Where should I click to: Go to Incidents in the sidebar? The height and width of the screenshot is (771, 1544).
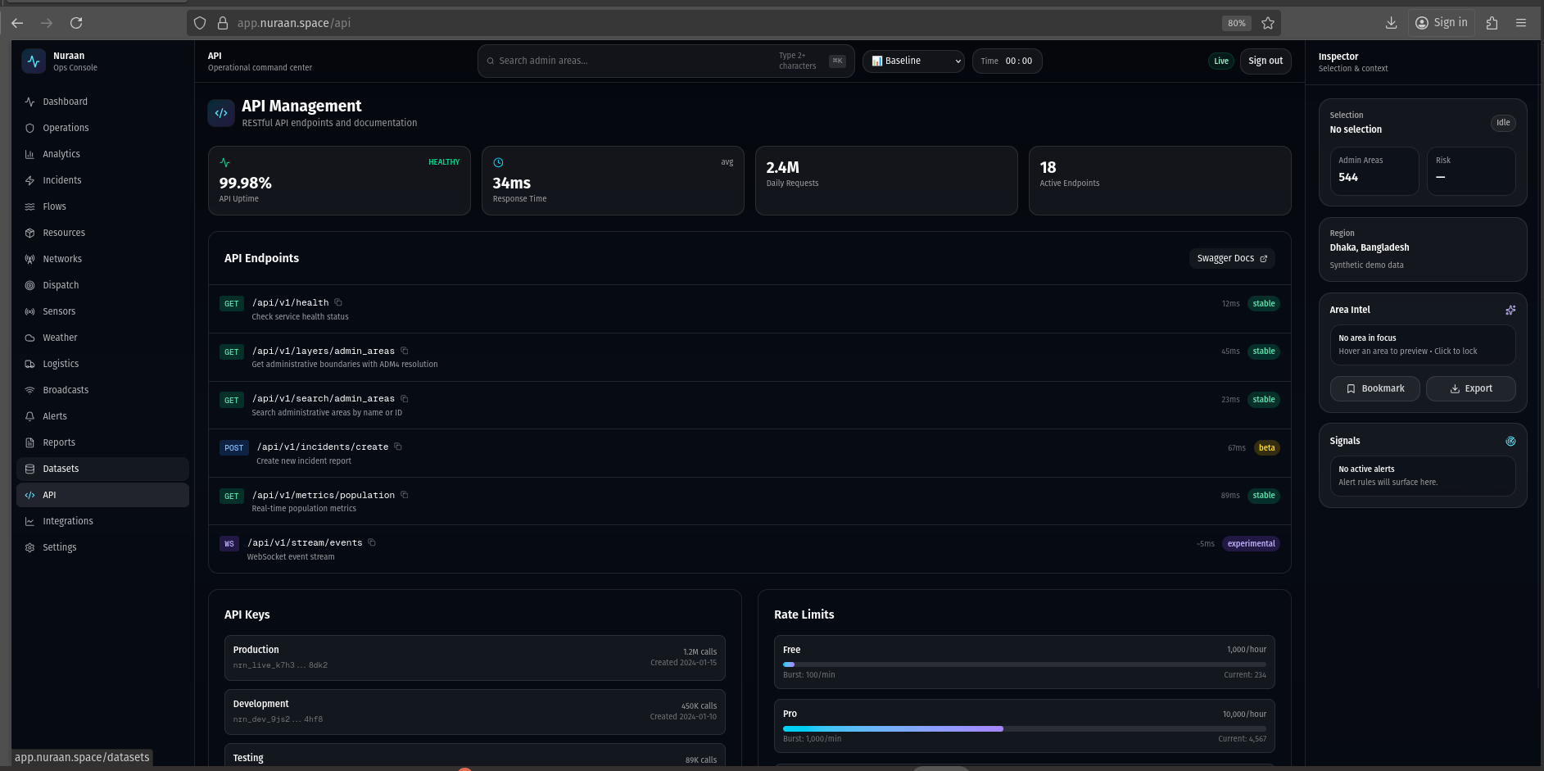point(62,180)
